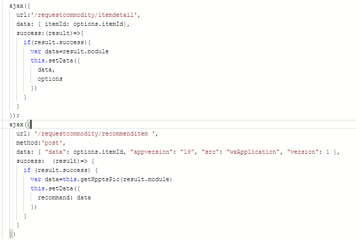Place cursor on the 'itemId' key in the first data object
356x240 pixels.
point(56,24)
